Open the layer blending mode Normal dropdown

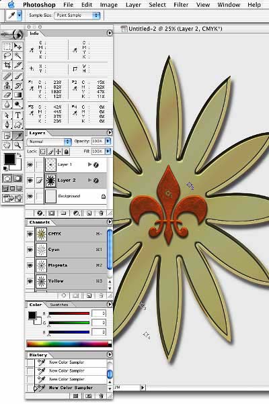tap(49, 142)
